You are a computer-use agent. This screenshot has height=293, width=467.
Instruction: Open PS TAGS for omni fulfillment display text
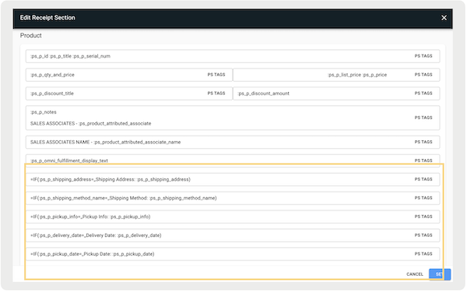423,161
